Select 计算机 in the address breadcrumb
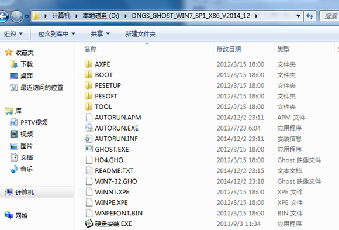The image size is (339, 230). click(61, 16)
